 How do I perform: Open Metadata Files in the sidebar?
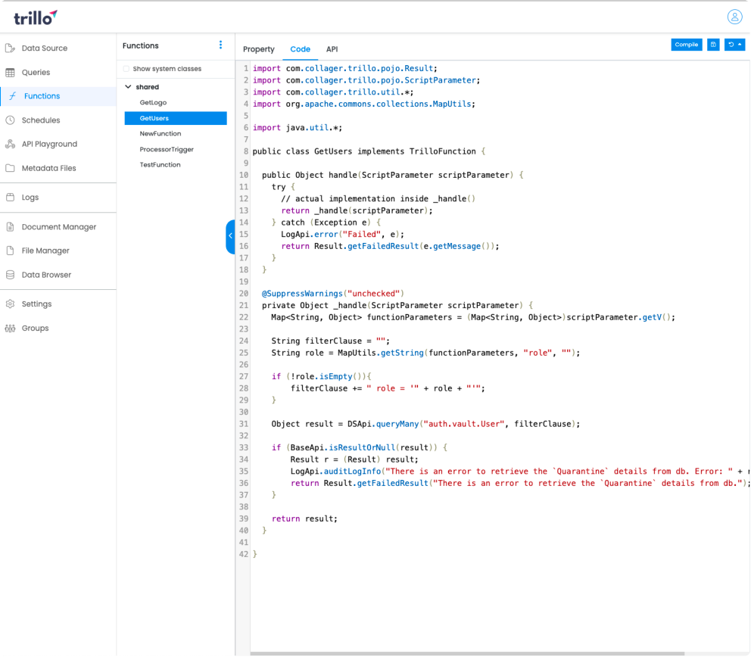[x=49, y=168]
